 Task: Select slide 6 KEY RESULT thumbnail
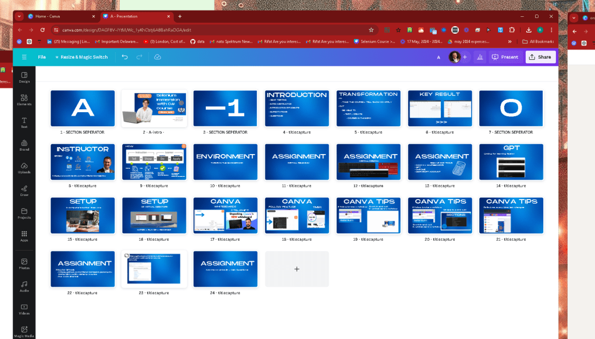pyautogui.click(x=440, y=108)
